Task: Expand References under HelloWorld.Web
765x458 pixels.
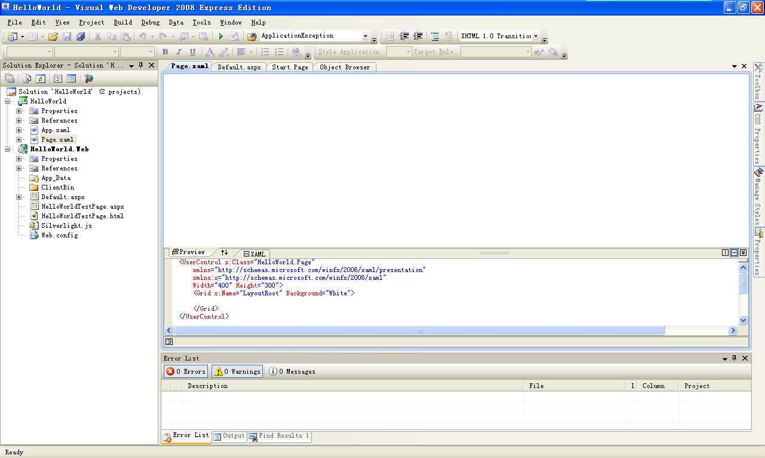Action: click(x=19, y=168)
